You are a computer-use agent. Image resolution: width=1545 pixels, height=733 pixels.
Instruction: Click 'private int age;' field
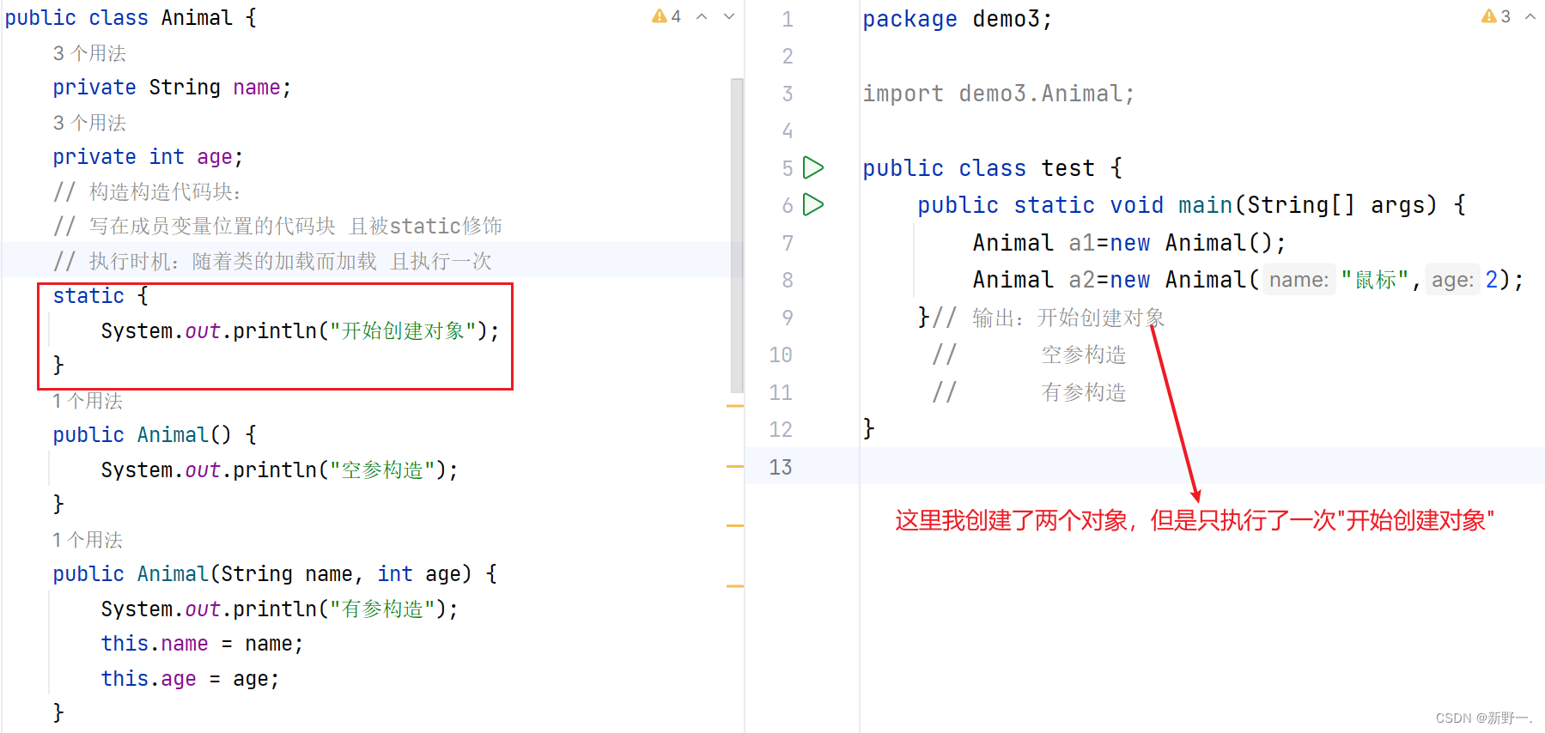coord(148,157)
